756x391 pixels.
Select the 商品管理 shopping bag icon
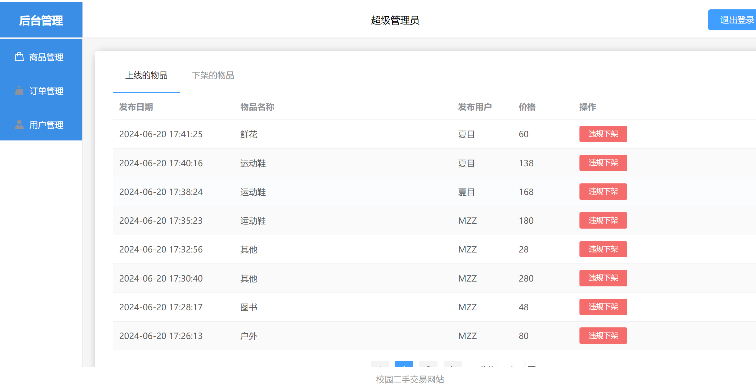coord(19,57)
